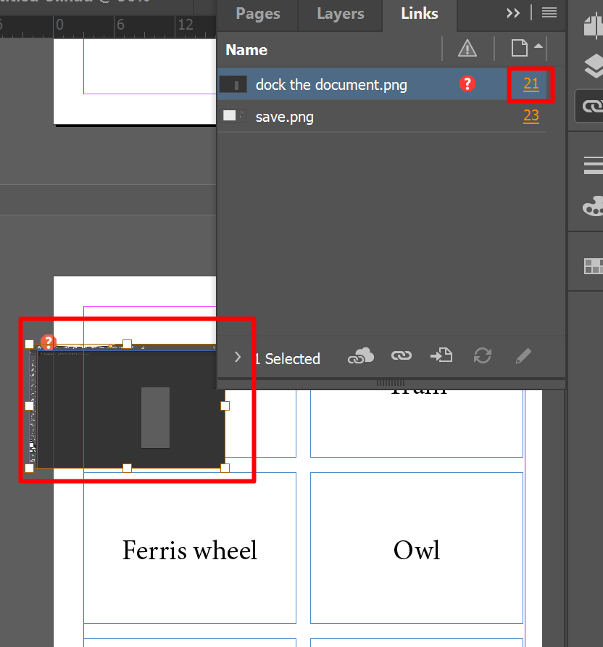
Task: Go to page 21 link for dock document
Action: pos(531,84)
